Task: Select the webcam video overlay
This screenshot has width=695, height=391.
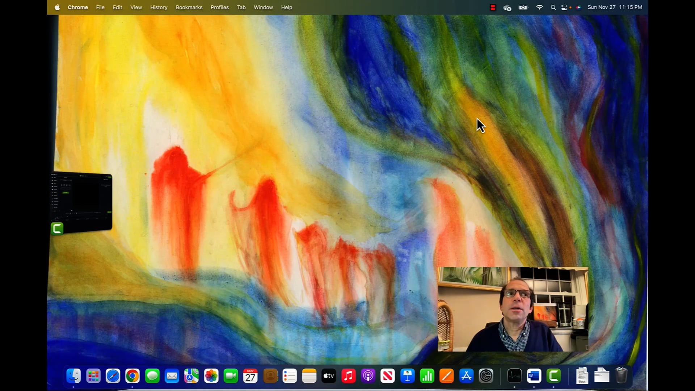Action: (x=513, y=309)
